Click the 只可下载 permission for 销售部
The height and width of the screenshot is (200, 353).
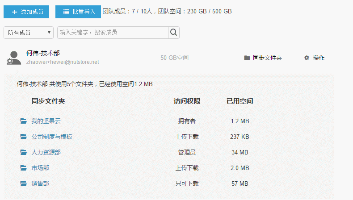coord(187,183)
